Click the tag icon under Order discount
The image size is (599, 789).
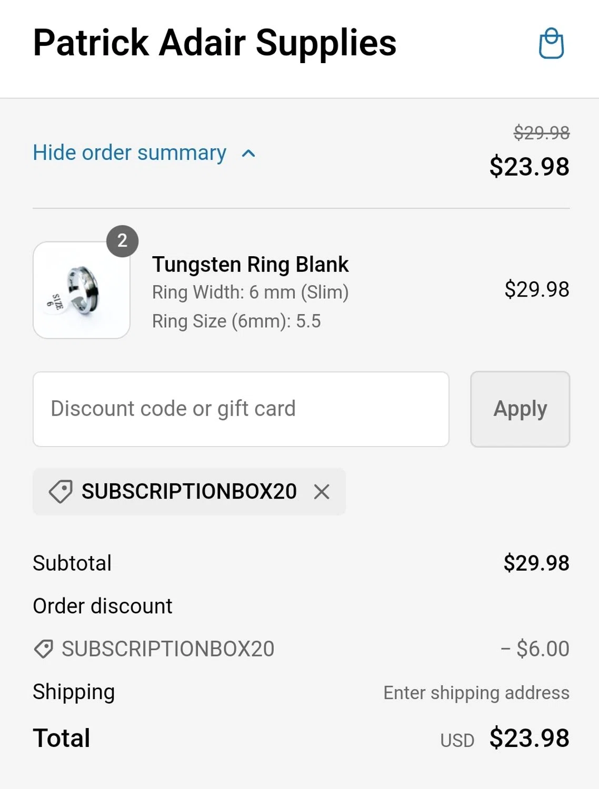click(x=44, y=649)
